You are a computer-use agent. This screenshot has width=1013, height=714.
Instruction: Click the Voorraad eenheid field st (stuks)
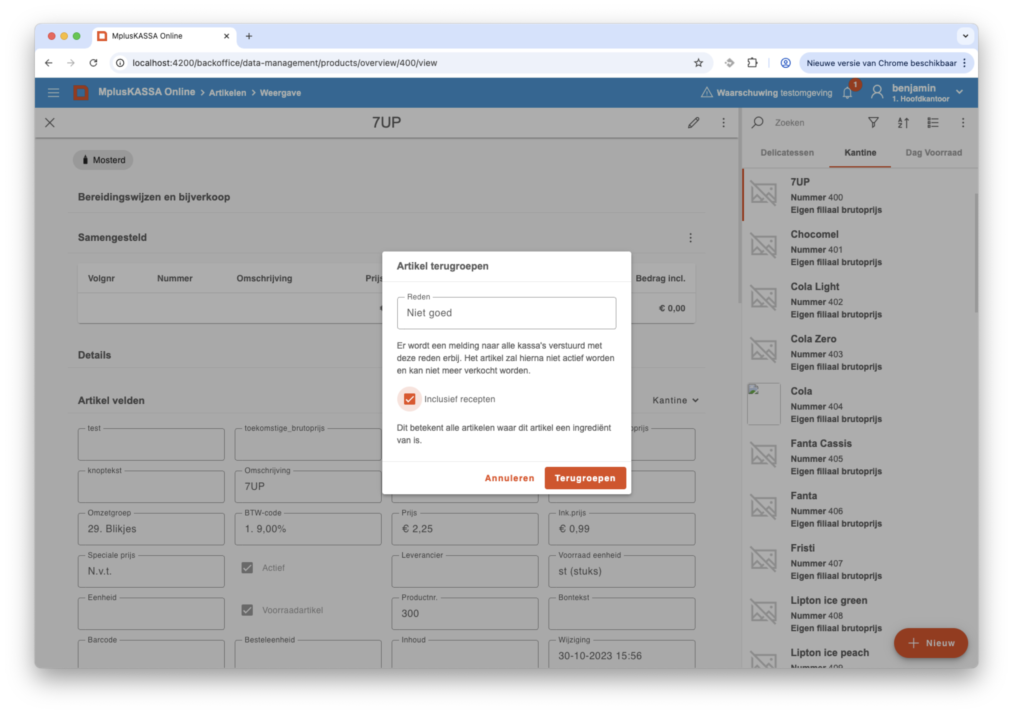point(622,571)
